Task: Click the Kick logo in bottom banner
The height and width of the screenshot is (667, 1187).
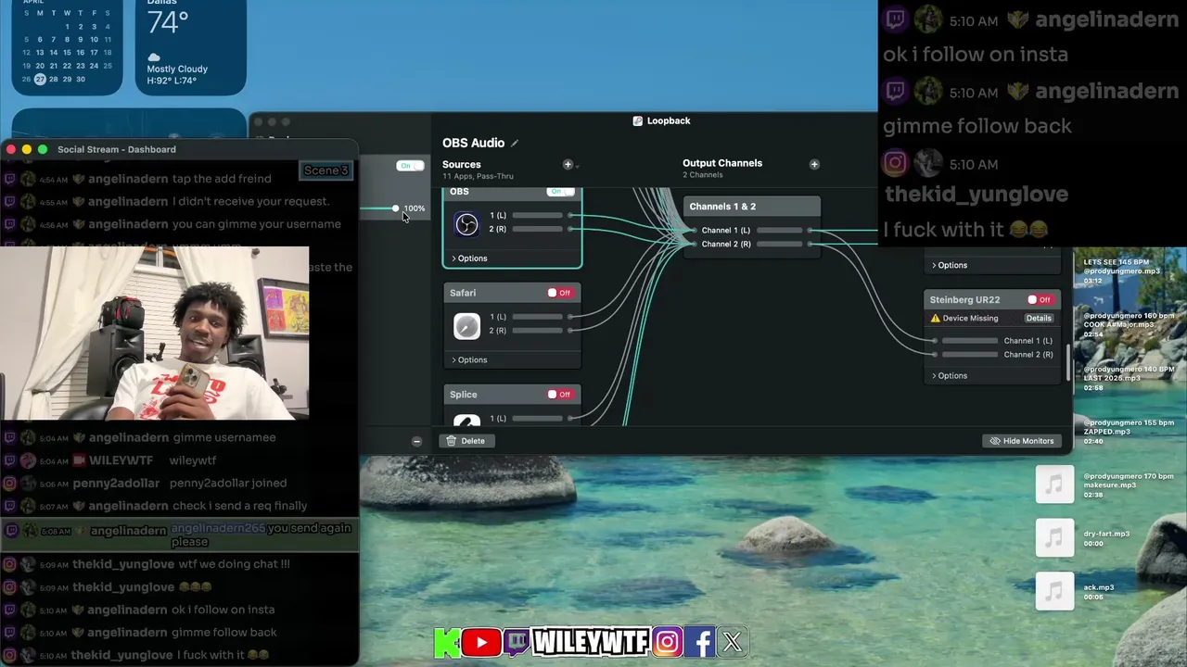Action: [447, 642]
